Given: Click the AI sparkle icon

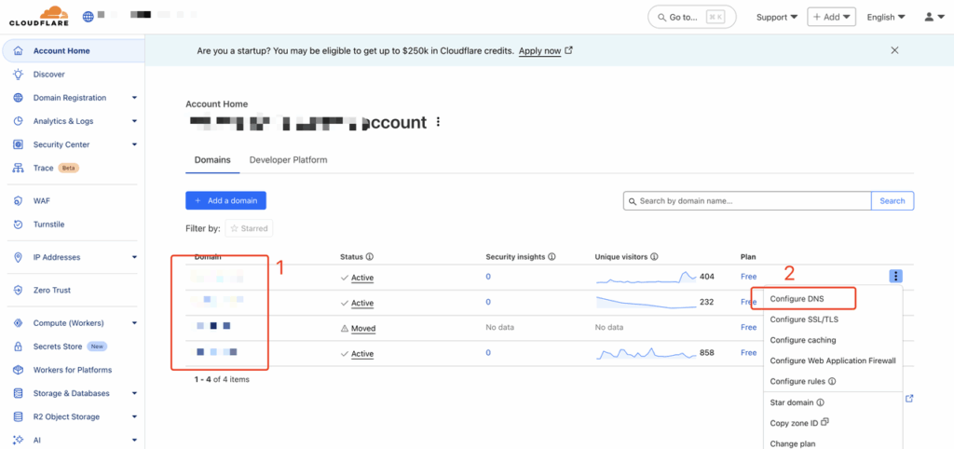Looking at the screenshot, I should 19,440.
